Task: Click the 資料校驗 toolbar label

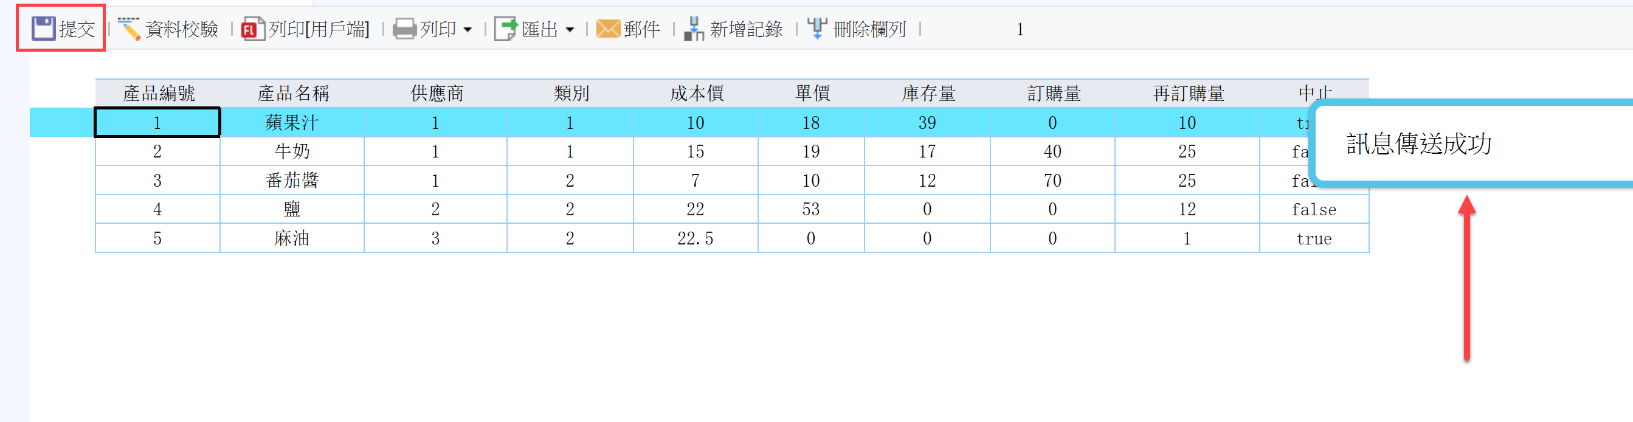Action: coord(182,29)
